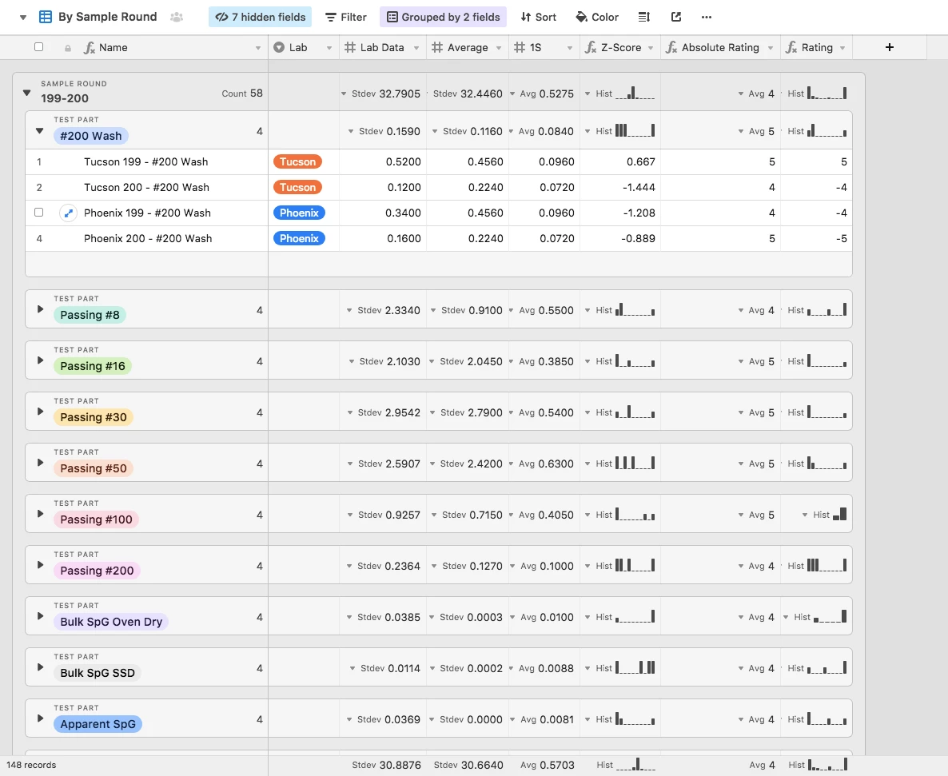Select the Tucson tag in row 1
The image size is (948, 776).
click(297, 161)
